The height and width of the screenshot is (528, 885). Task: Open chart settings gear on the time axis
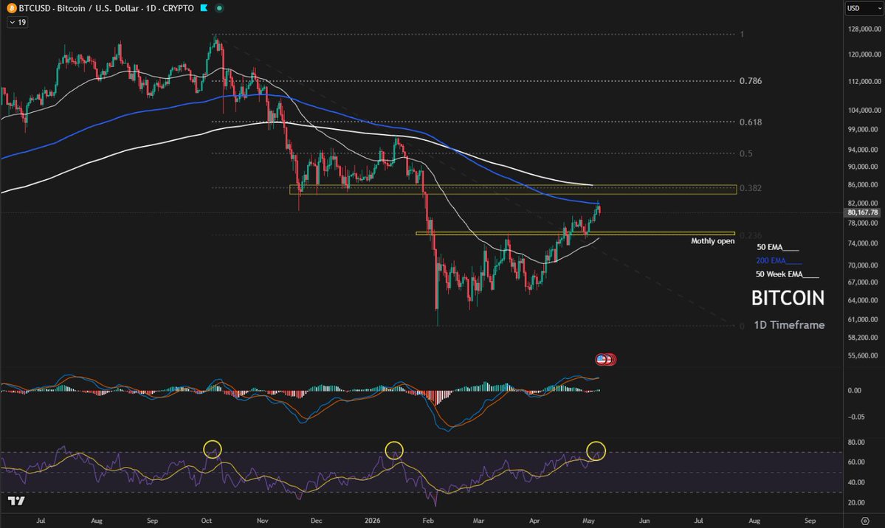click(x=864, y=521)
